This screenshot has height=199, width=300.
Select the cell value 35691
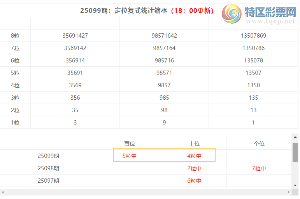tap(75, 73)
